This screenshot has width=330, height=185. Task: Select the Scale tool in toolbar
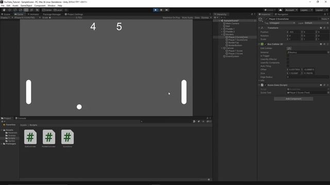pyautogui.click(x=21, y=10)
